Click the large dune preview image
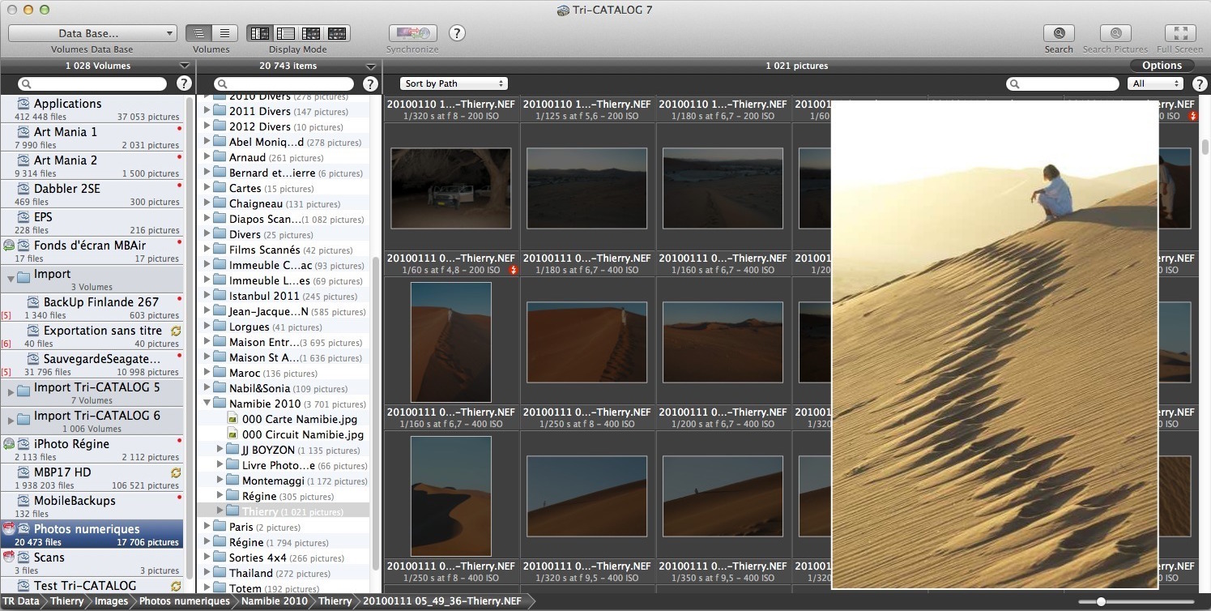The width and height of the screenshot is (1211, 611). [995, 344]
